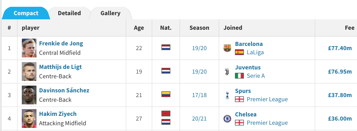Click the Barcelona club crest icon
The width and height of the screenshot is (357, 131).
(x=227, y=48)
